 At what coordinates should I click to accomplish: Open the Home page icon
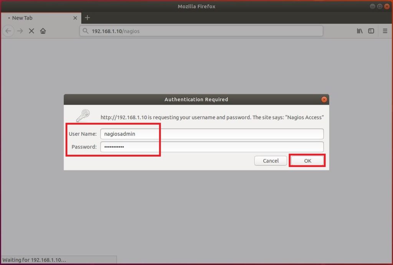(x=43, y=31)
